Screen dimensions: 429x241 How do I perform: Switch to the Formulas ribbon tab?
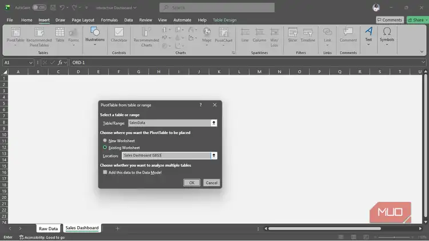(x=109, y=20)
